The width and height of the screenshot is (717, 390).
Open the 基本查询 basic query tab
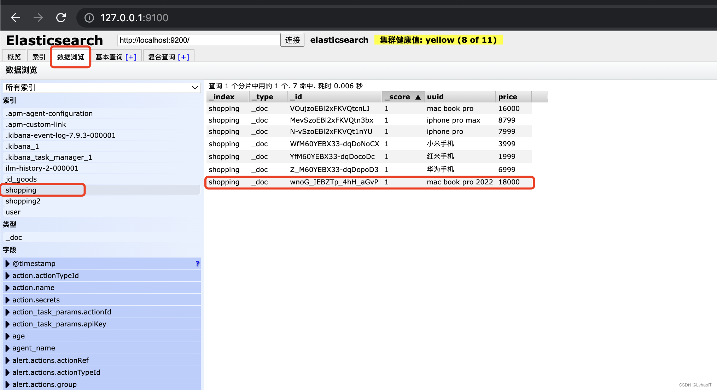109,57
